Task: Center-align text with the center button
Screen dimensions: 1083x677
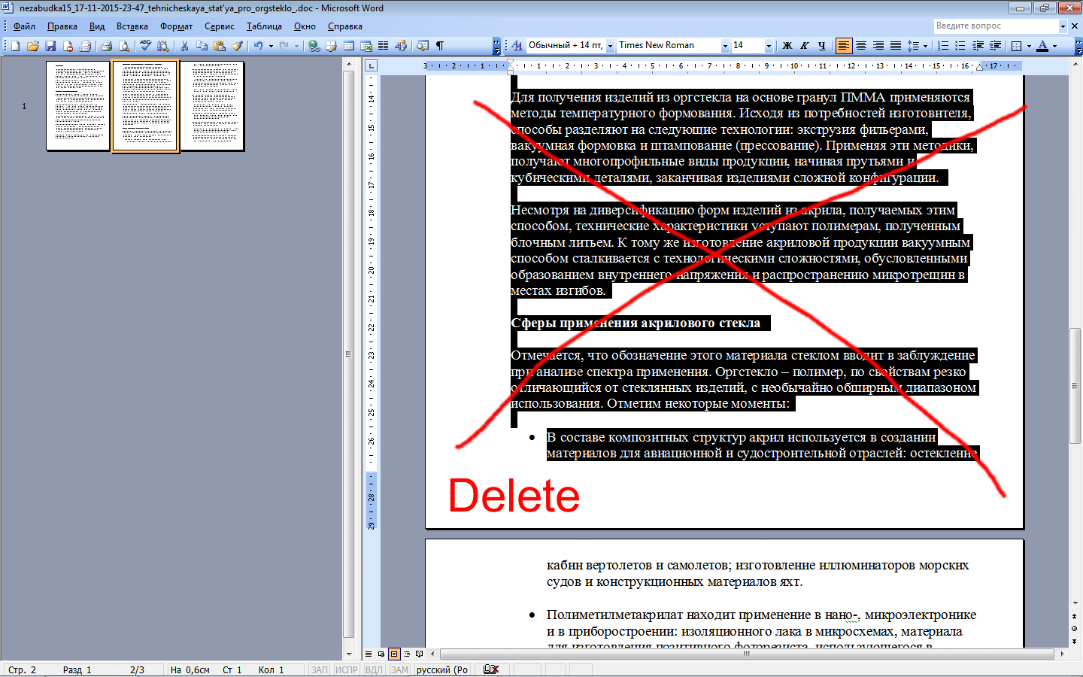Action: click(x=861, y=46)
